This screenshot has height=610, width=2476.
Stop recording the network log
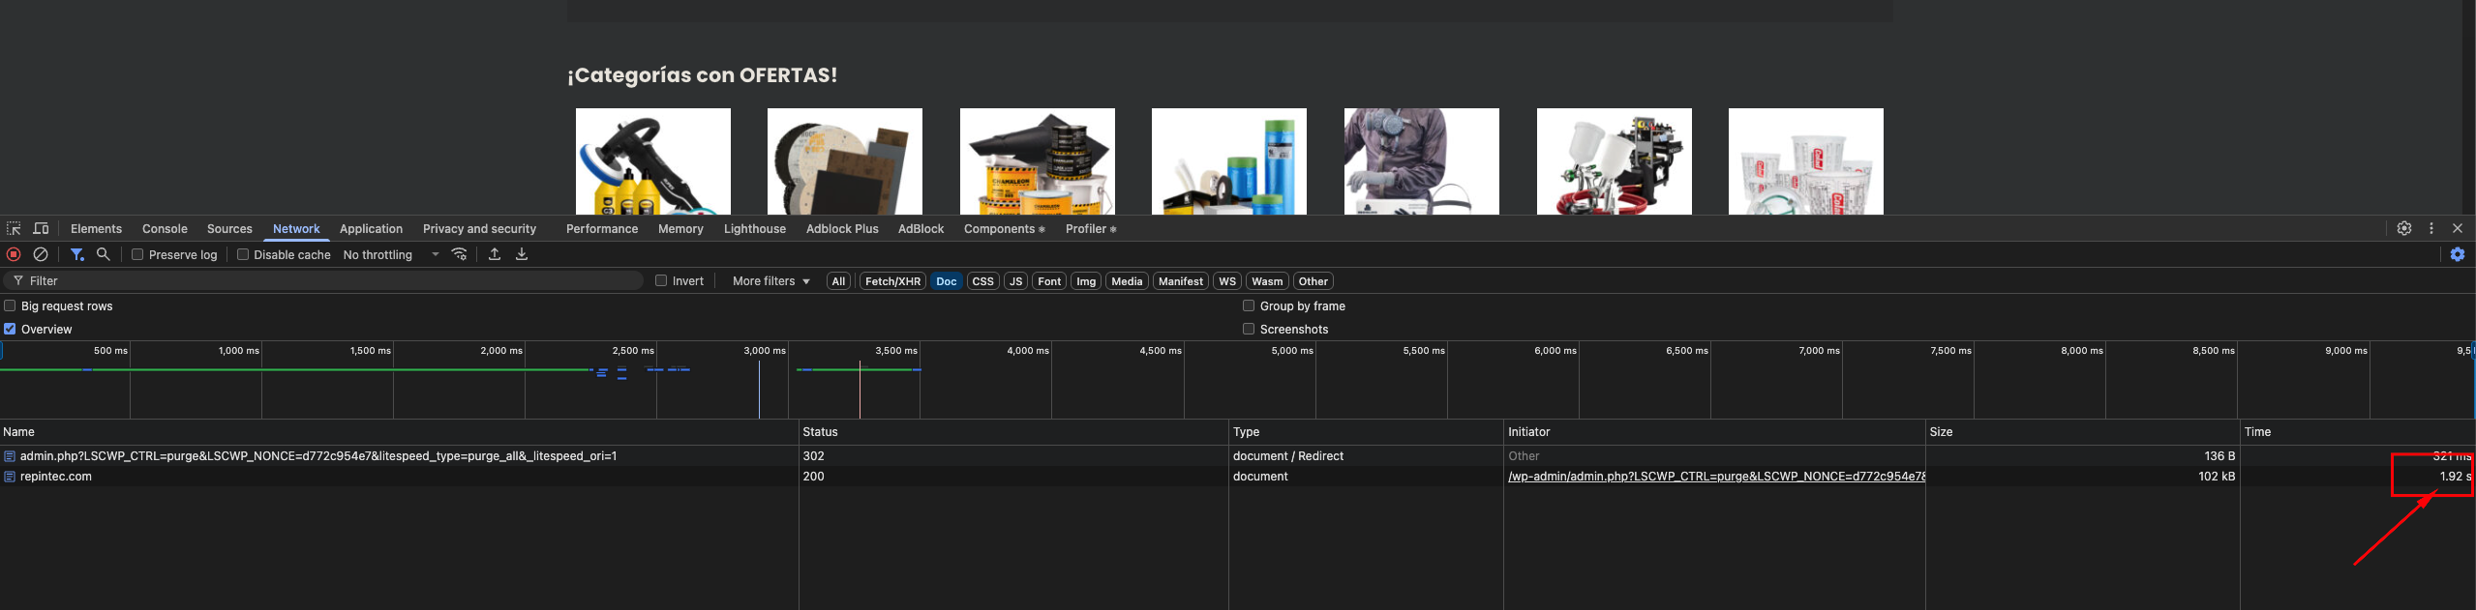click(x=14, y=254)
